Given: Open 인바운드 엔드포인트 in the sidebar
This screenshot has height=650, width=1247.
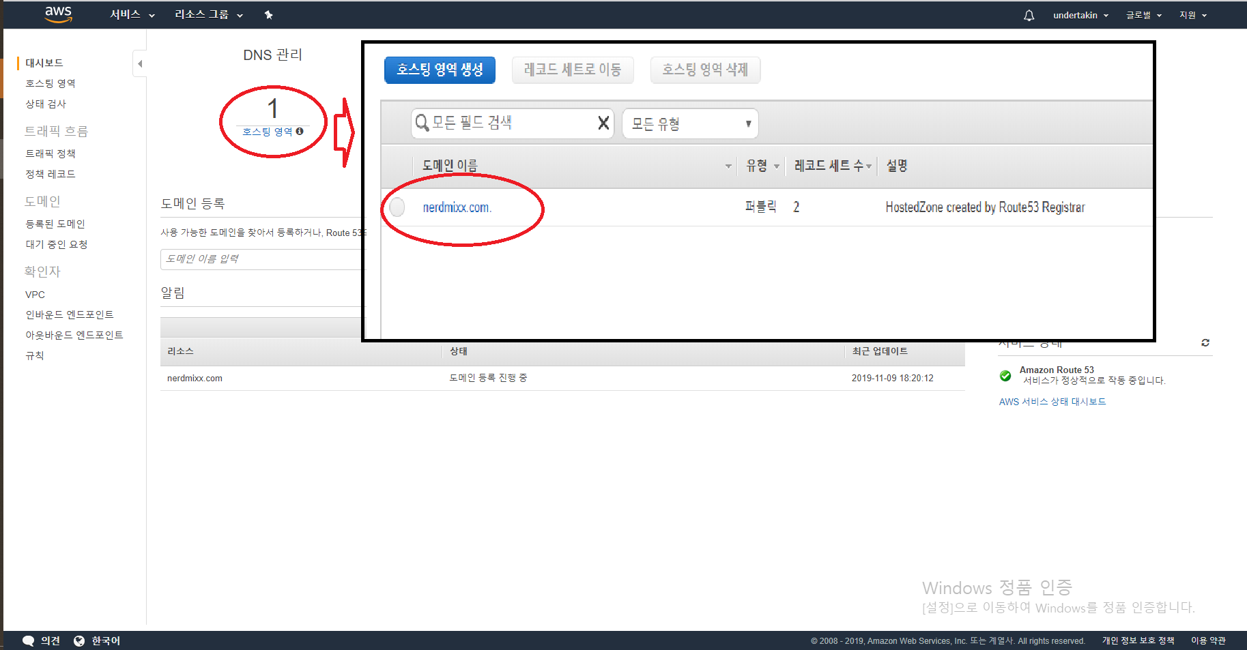Looking at the screenshot, I should [70, 314].
